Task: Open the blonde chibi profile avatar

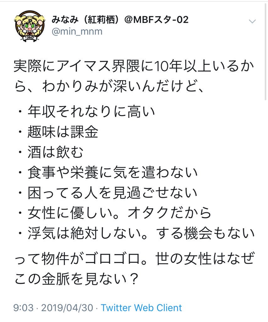Action: (30, 26)
